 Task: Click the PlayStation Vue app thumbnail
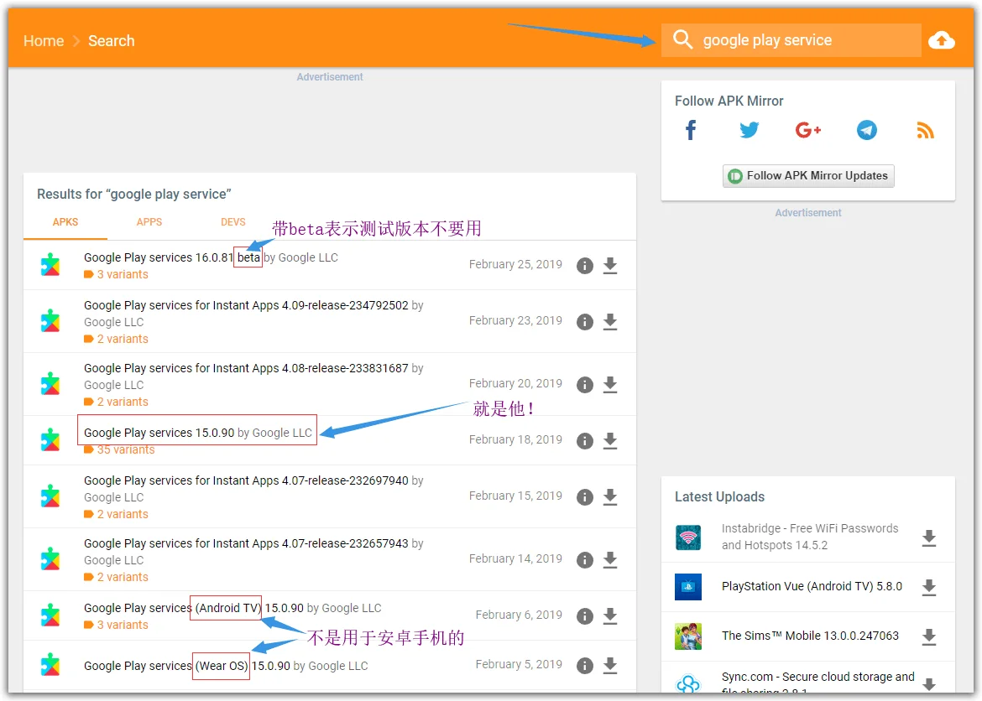tap(688, 586)
